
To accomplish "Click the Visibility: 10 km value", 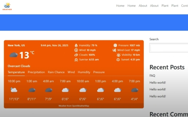I will point(131,55).
